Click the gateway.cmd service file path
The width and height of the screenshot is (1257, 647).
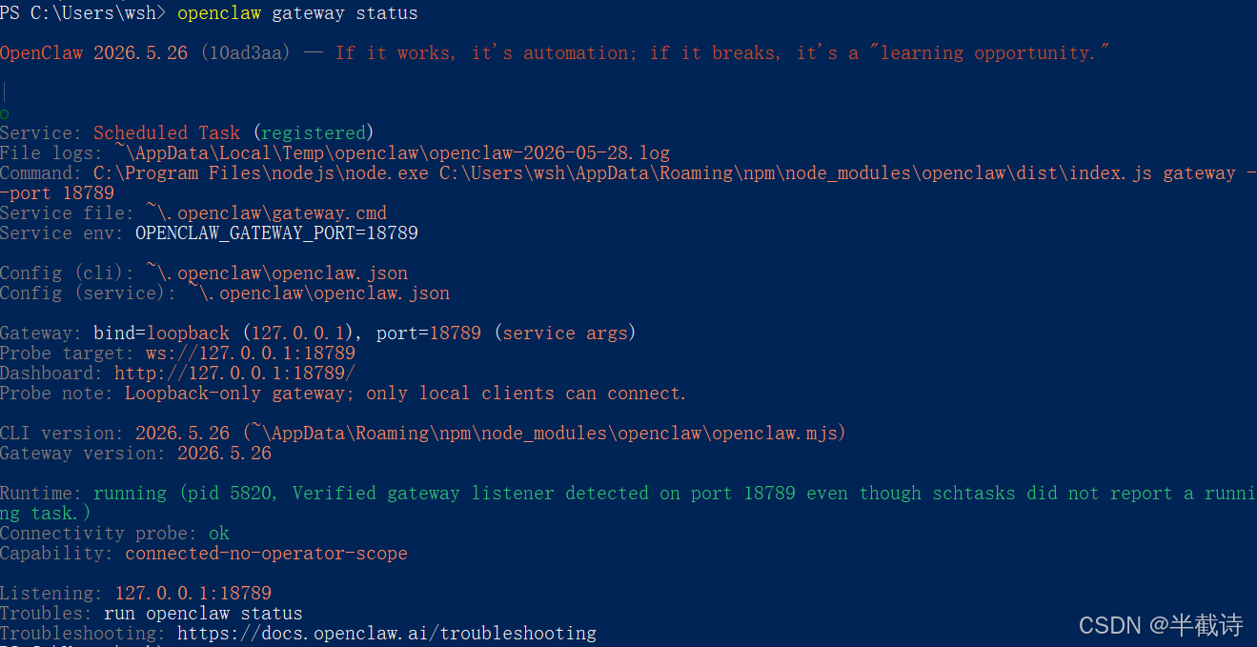266,213
